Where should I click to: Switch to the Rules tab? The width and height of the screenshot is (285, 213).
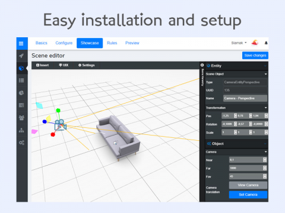112,43
